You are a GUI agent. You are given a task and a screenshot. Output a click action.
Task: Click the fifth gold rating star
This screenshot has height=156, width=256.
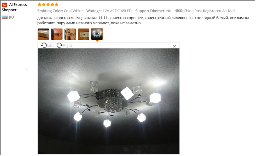(x=57, y=4)
